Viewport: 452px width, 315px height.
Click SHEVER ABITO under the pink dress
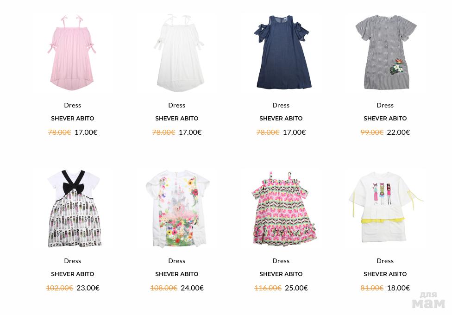(x=73, y=118)
